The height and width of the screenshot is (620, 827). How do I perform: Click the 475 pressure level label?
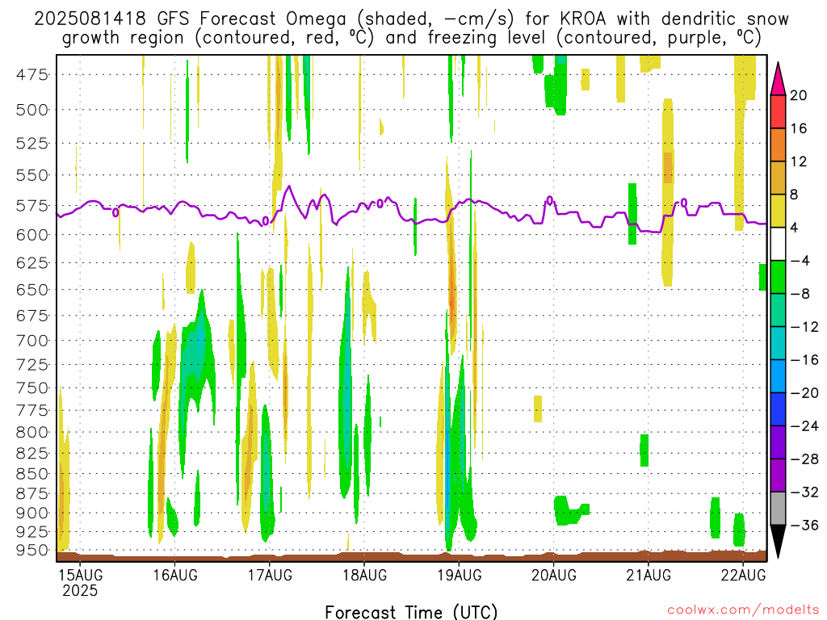(x=32, y=75)
